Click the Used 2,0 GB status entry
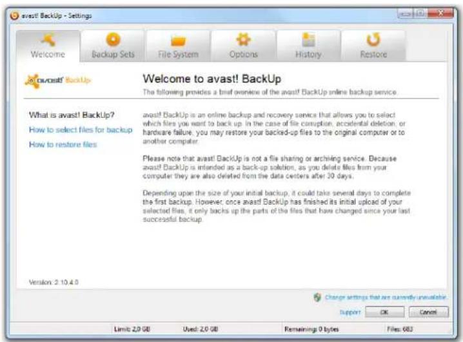The width and height of the screenshot is (463, 342). [200, 329]
